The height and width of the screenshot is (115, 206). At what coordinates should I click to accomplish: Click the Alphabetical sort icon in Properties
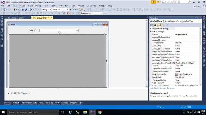click(155, 25)
